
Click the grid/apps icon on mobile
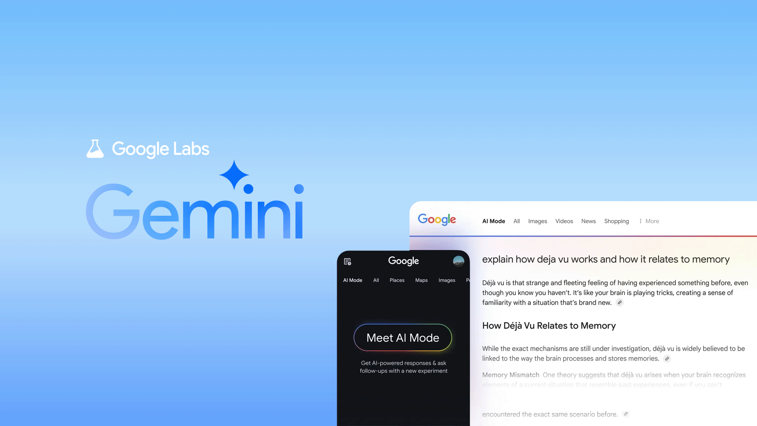(x=348, y=261)
